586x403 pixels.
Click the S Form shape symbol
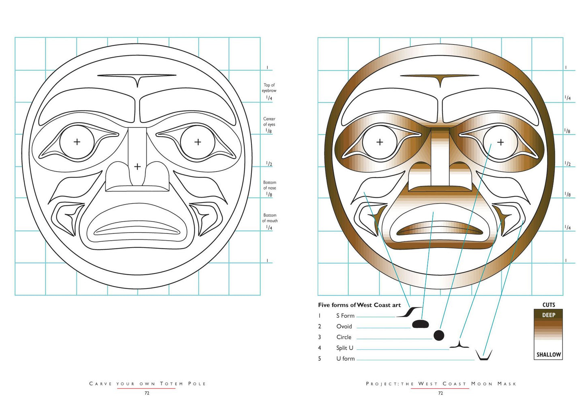(409, 312)
